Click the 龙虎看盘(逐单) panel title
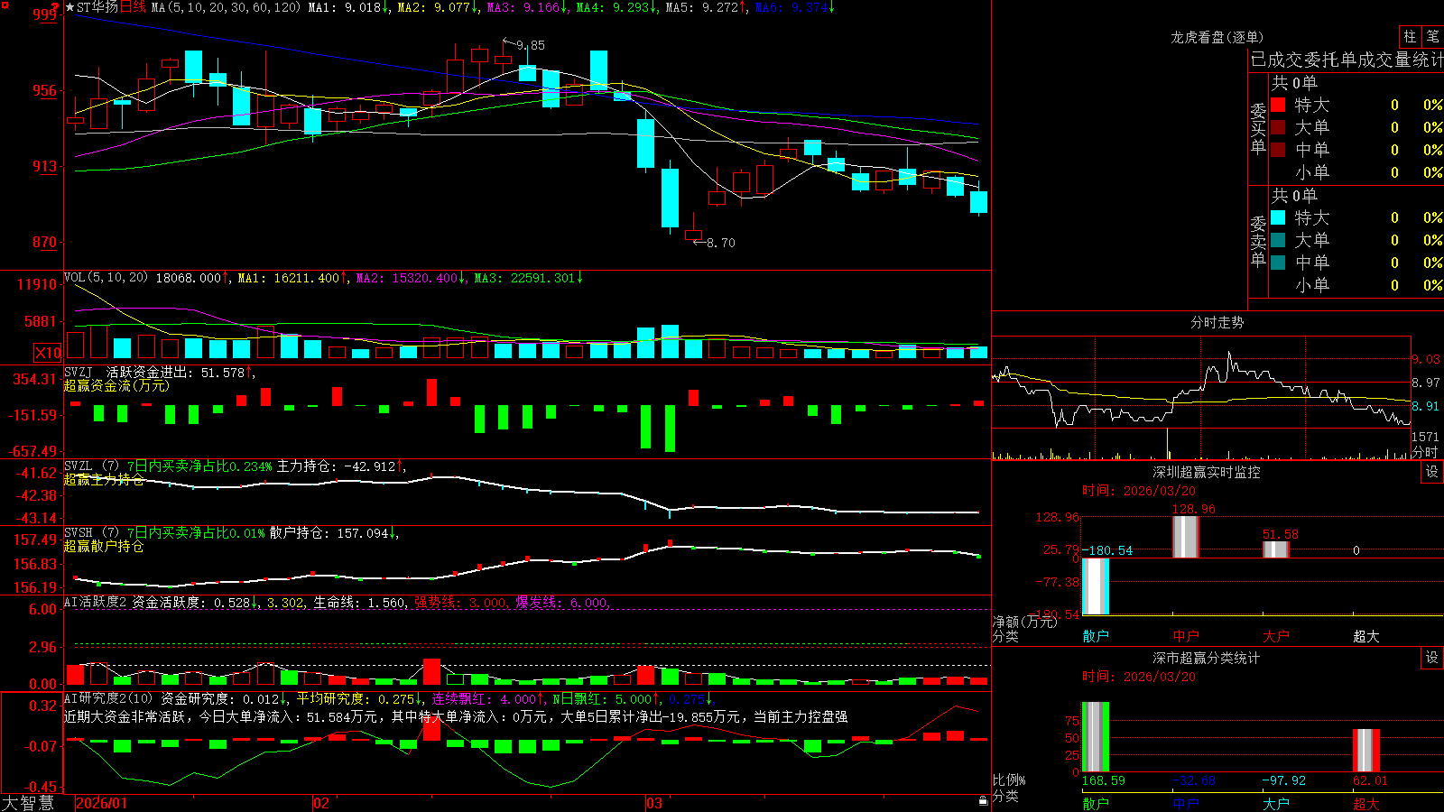The height and width of the screenshot is (812, 1444). pos(1217,37)
